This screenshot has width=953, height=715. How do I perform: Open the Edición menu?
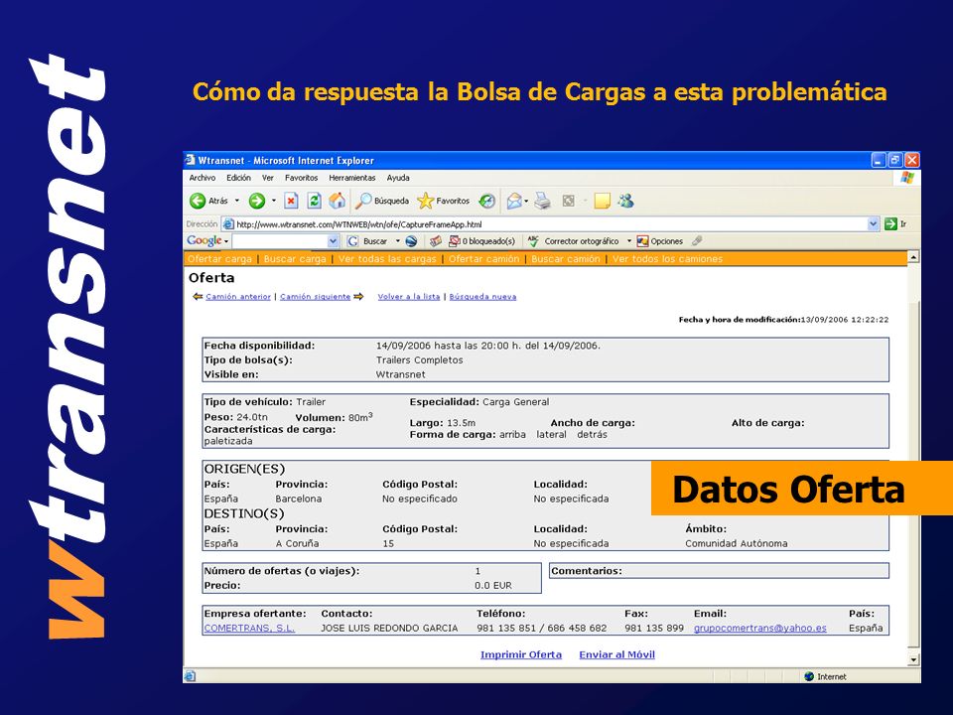tap(238, 178)
